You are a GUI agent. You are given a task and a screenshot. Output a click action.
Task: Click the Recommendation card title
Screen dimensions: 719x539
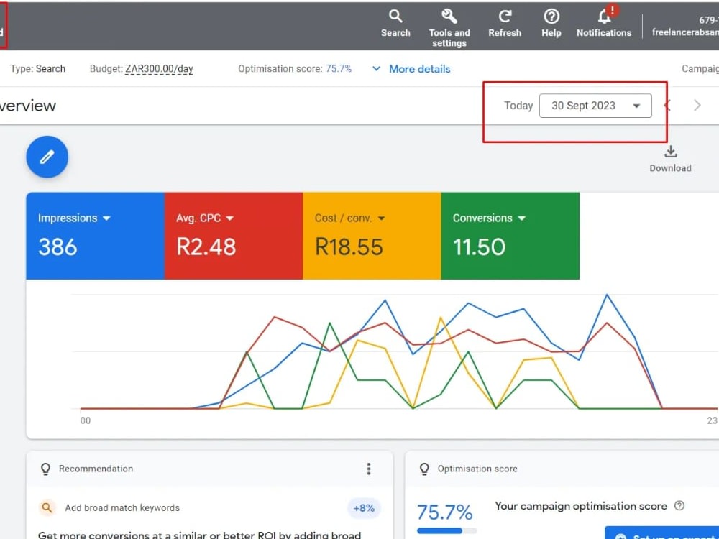(x=96, y=469)
